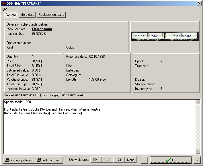
Task: Click the FERTRANS wagon picture thumbnail
Action: pyautogui.click(x=165, y=36)
